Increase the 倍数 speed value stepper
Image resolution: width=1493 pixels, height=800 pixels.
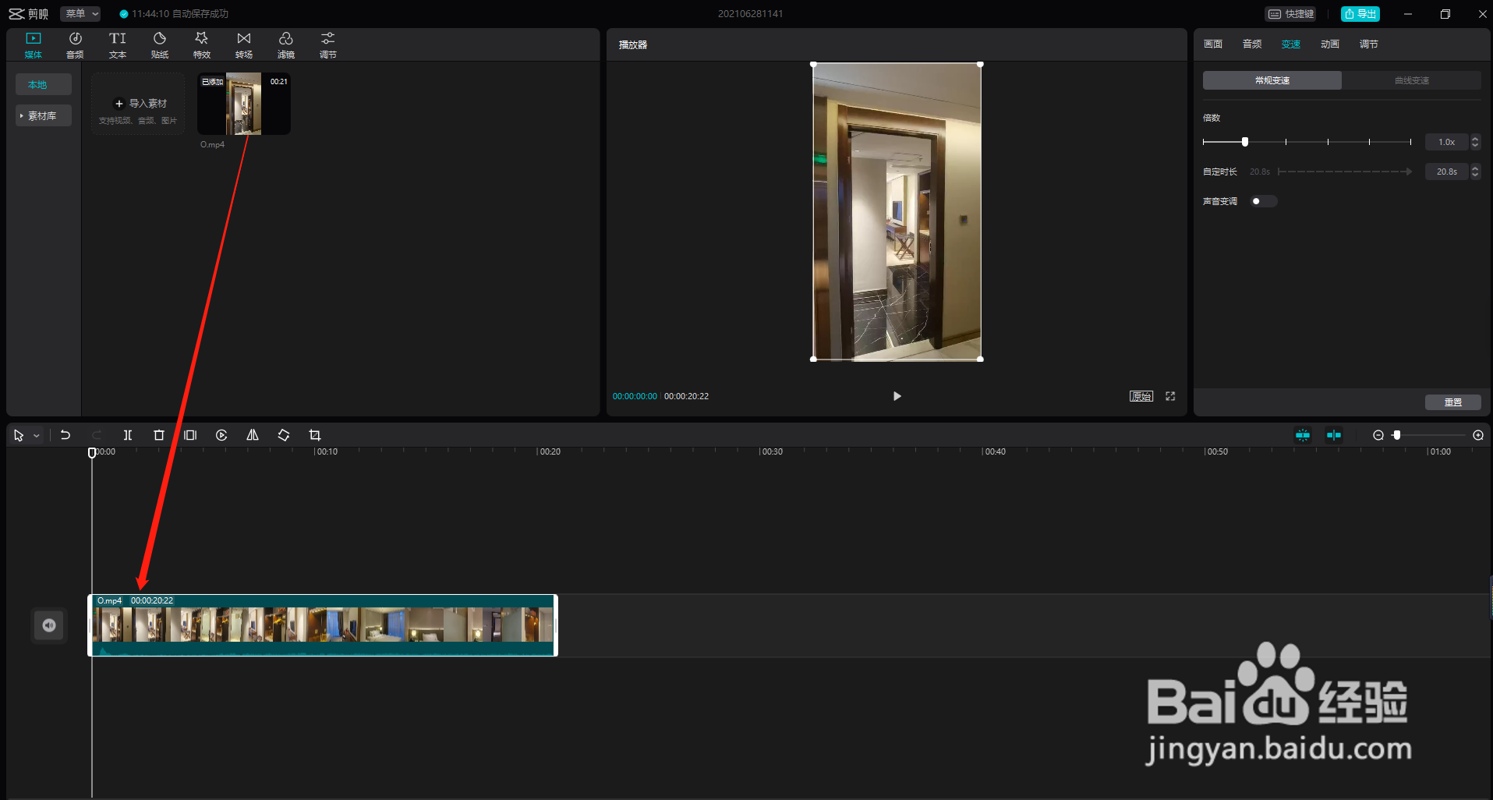[1475, 138]
